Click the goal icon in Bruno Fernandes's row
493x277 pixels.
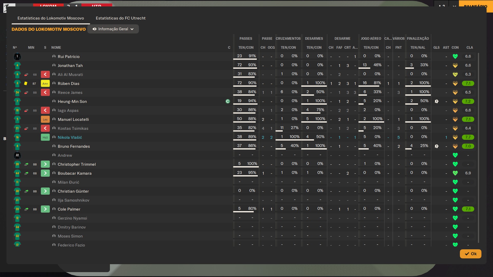pyautogui.click(x=437, y=146)
